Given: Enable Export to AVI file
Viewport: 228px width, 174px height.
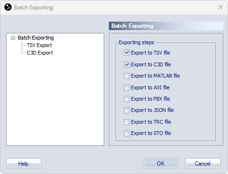Looking at the screenshot, I should 127,87.
